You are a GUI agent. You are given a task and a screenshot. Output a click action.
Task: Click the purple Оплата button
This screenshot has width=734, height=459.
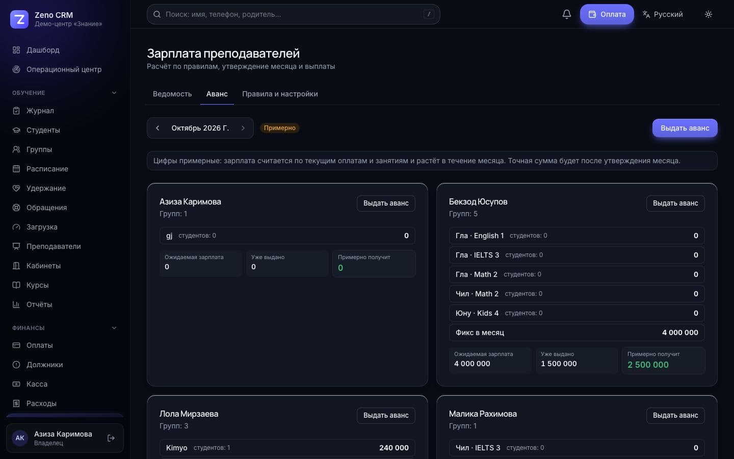pyautogui.click(x=607, y=14)
